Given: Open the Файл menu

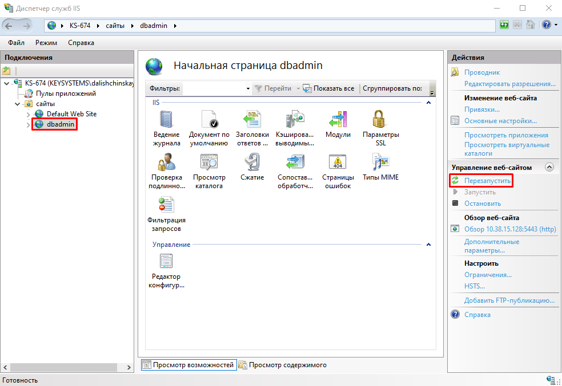Looking at the screenshot, I should click(x=16, y=43).
